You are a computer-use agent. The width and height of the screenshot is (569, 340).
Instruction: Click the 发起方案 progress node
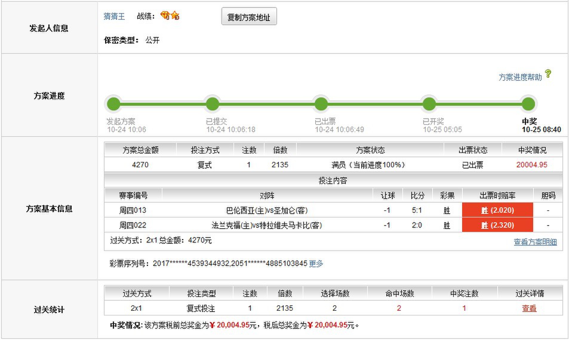pos(114,104)
